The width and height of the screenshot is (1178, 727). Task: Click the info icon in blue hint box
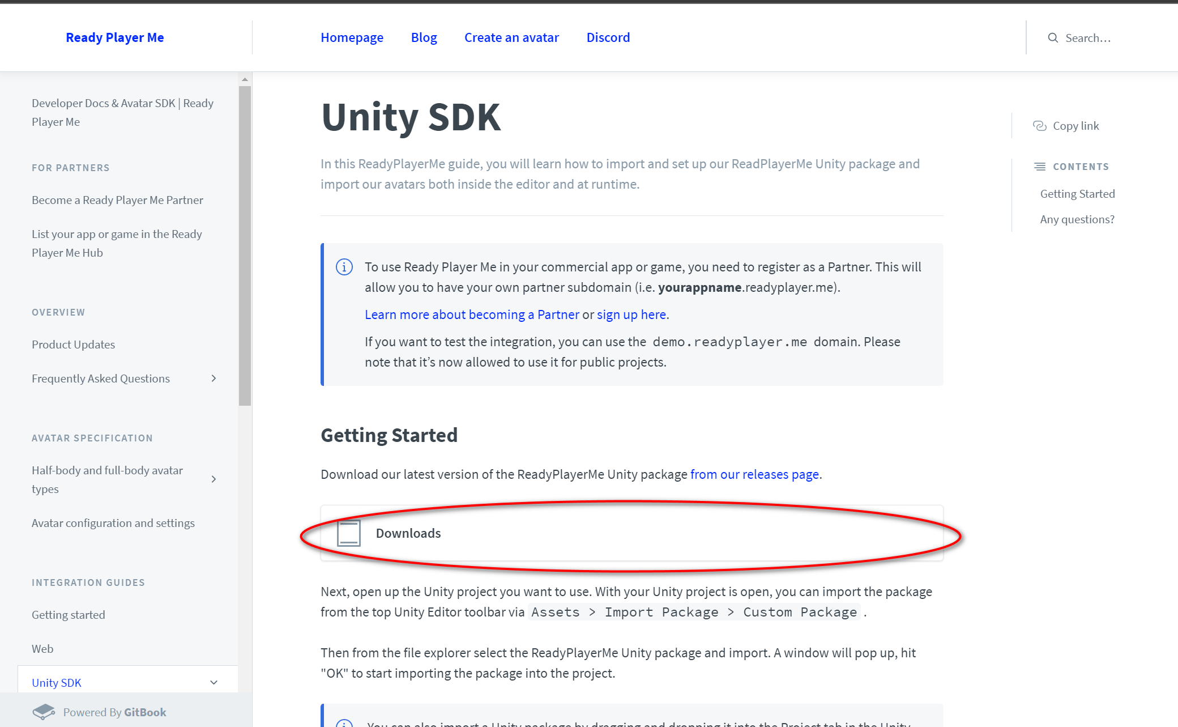pyautogui.click(x=344, y=267)
